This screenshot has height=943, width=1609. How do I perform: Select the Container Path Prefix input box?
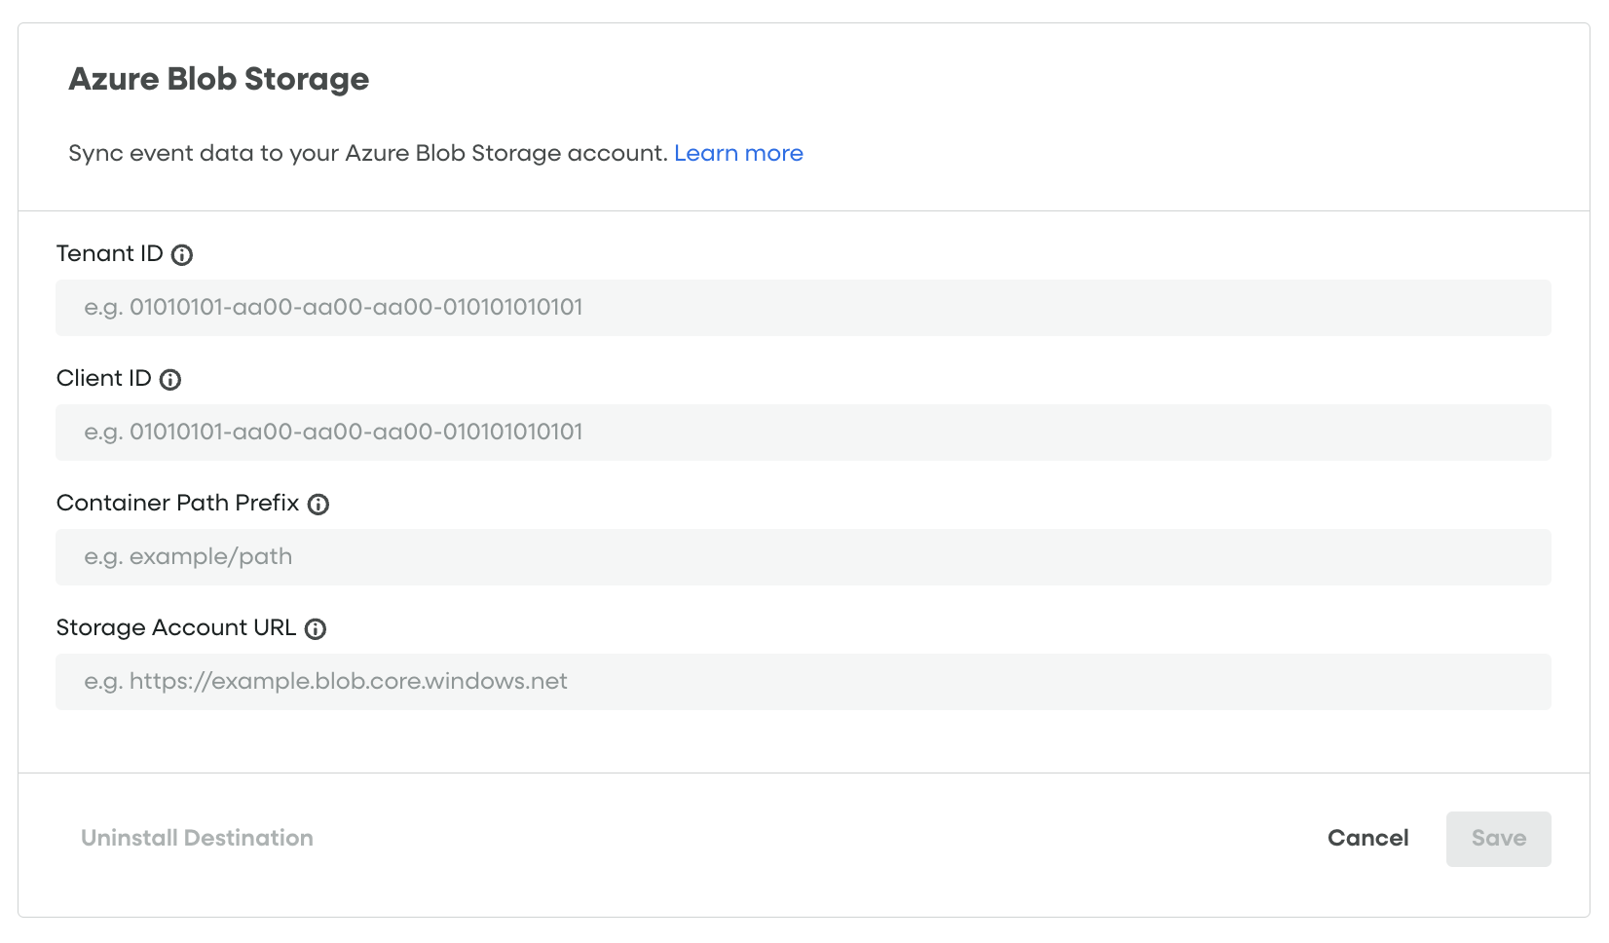(804, 557)
